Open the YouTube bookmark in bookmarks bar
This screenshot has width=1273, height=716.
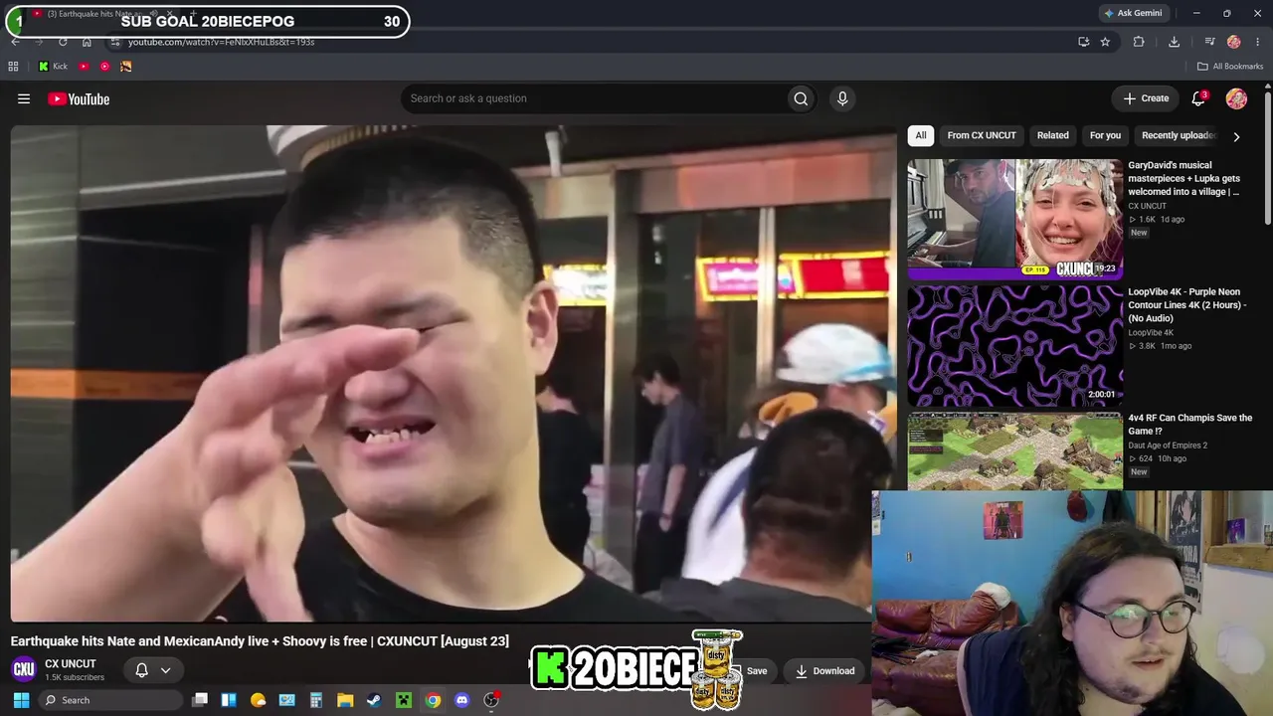[x=84, y=67]
